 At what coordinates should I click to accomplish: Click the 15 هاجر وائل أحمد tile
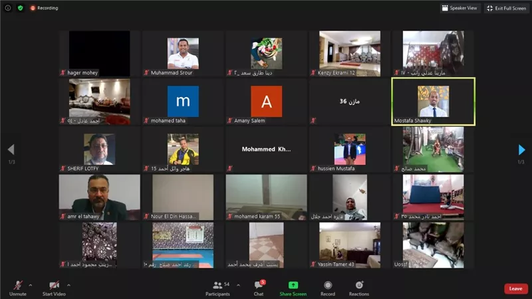[183, 149]
